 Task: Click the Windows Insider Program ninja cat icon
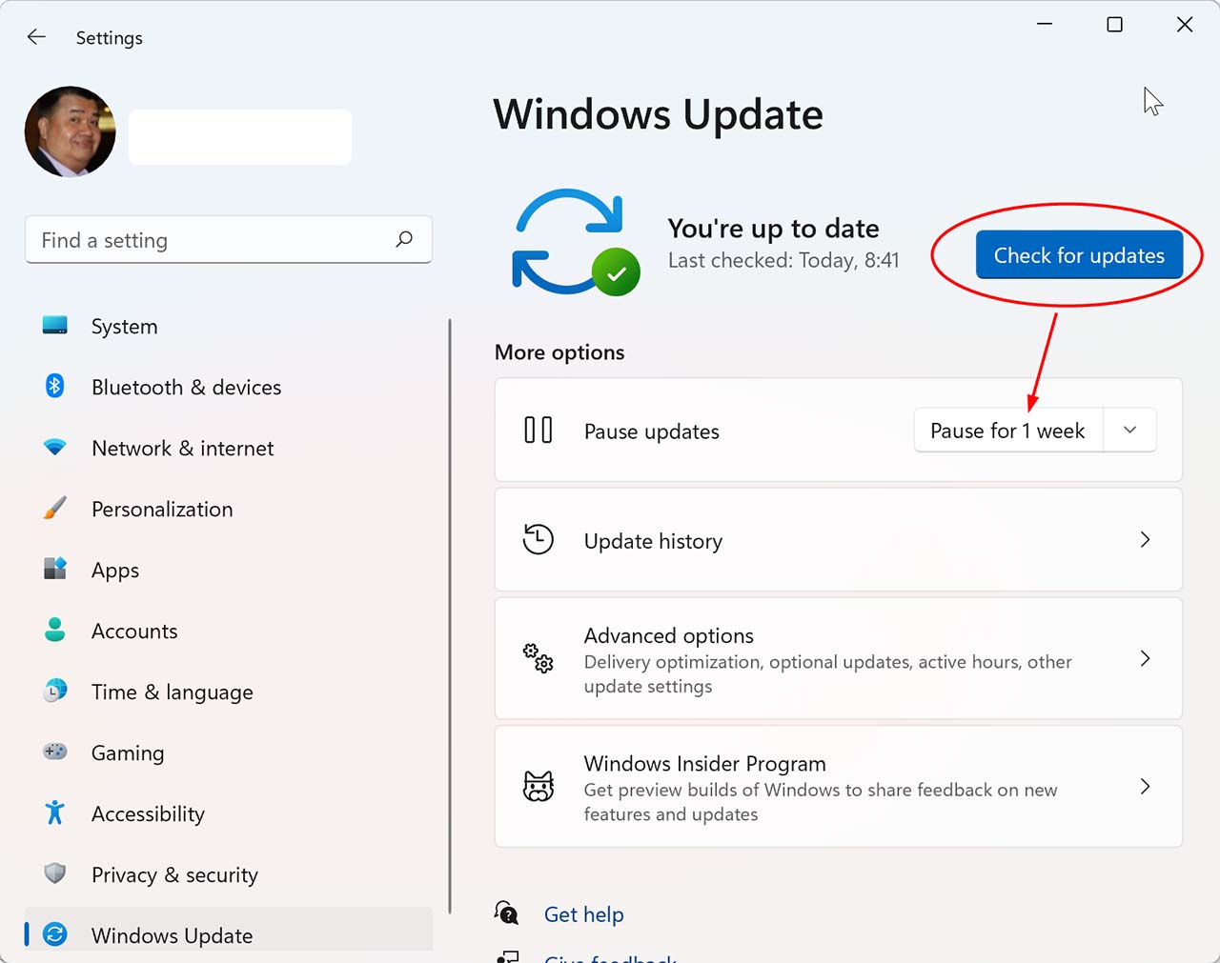[x=539, y=787]
